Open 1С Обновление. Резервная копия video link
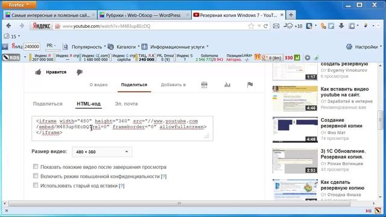Viewport: 386px width, 217px height. pos(343,154)
